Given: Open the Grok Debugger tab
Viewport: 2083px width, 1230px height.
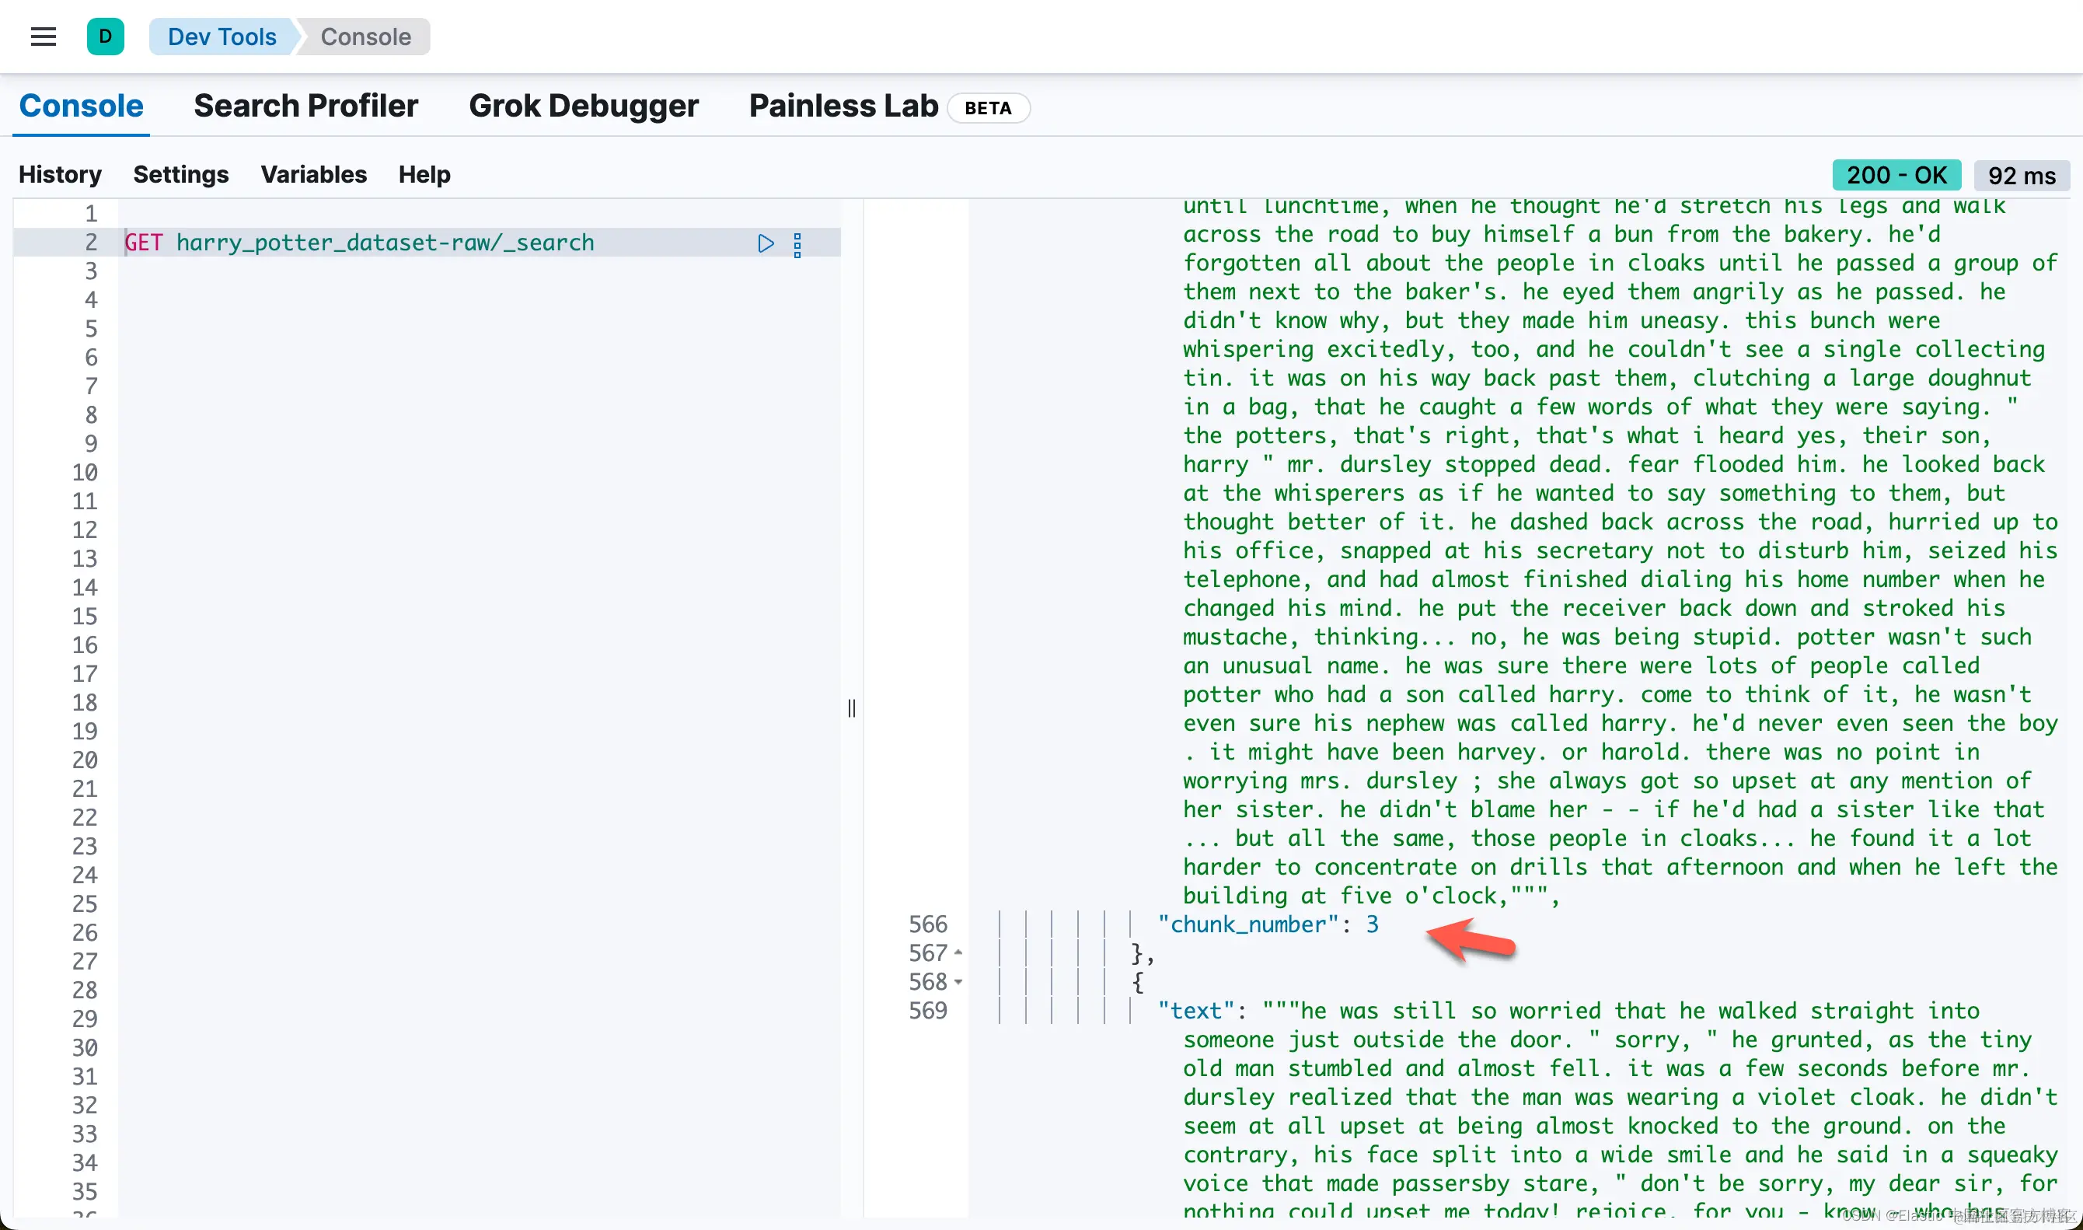Looking at the screenshot, I should pyautogui.click(x=583, y=106).
